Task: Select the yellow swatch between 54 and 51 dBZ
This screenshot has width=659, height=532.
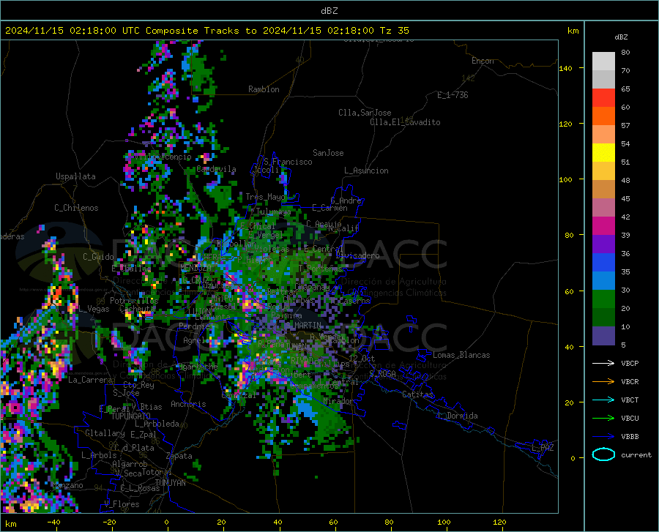Action: click(x=603, y=153)
